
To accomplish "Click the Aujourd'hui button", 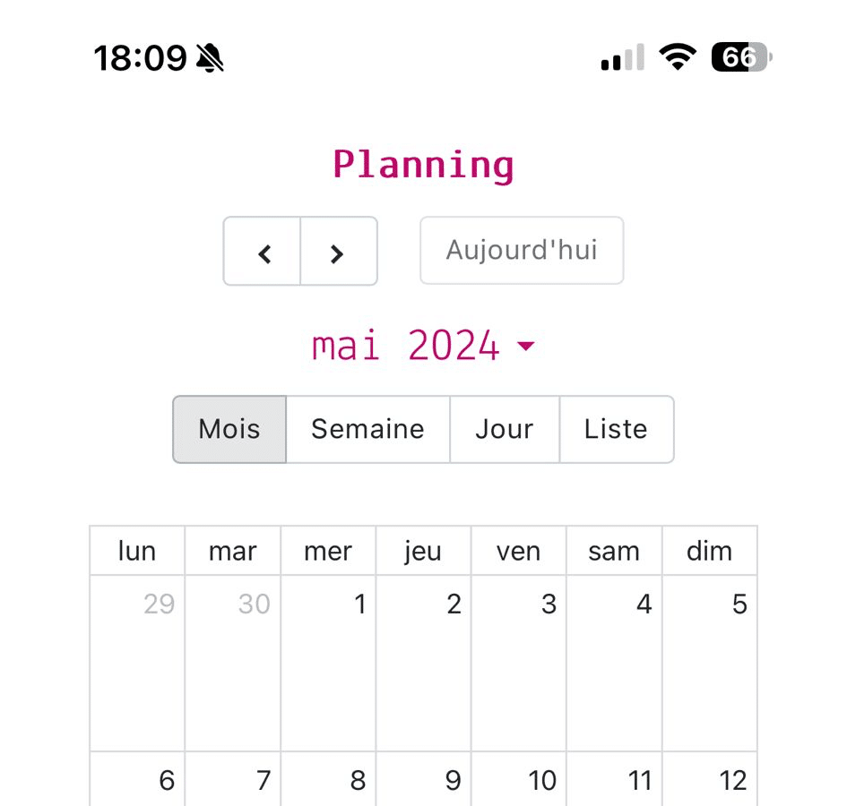I will [522, 250].
